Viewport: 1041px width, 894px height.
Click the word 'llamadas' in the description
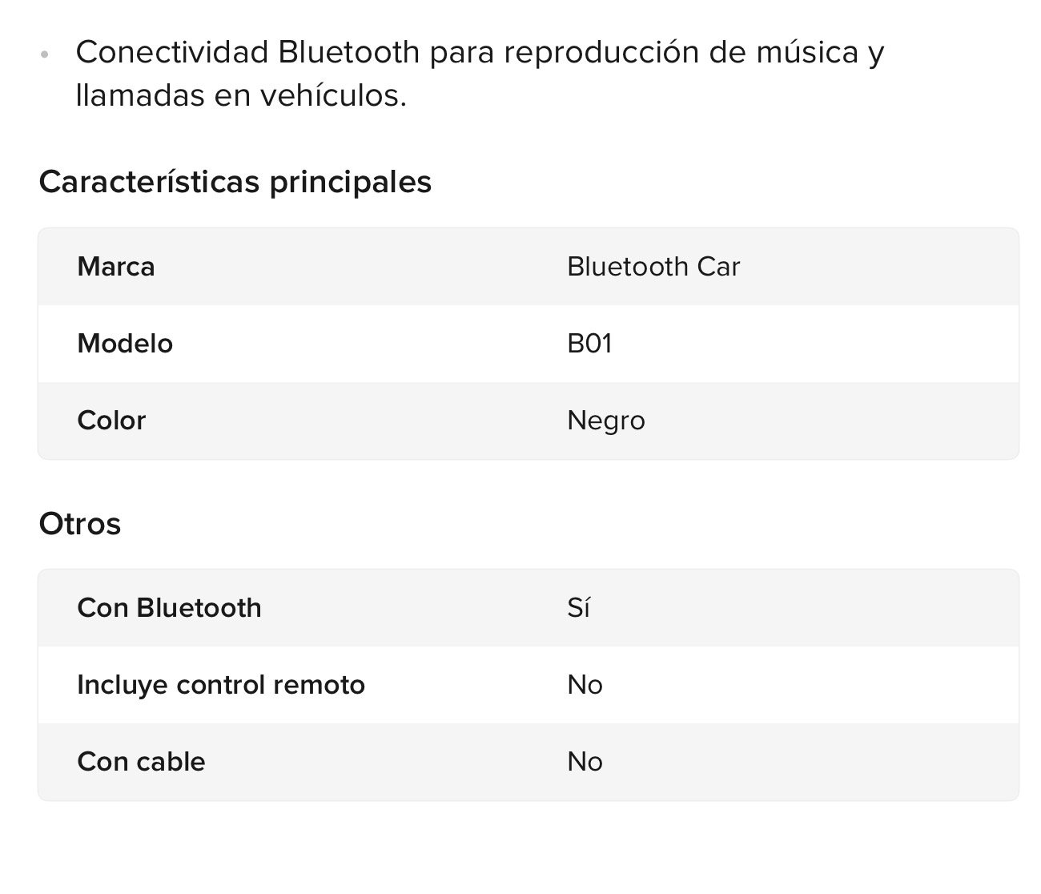point(139,96)
